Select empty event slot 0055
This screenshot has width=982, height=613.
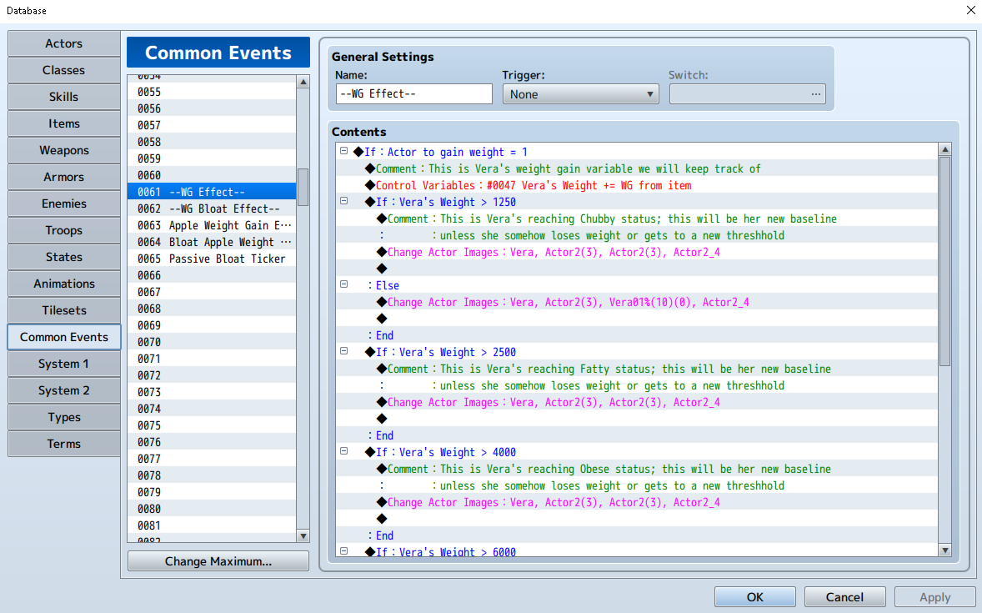click(212, 92)
